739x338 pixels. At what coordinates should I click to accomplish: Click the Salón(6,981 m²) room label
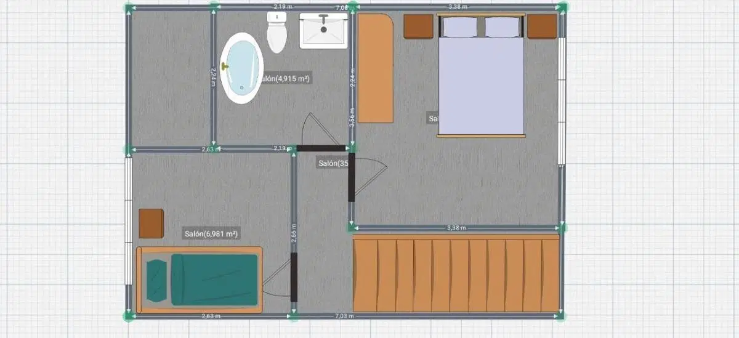tap(211, 234)
